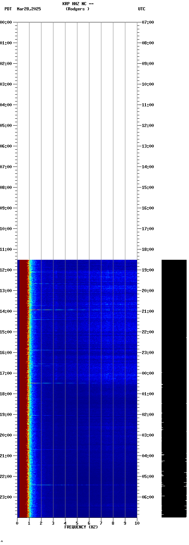Select the UTC '06:00' time label
This screenshot has width=189, height=545.
148,497
